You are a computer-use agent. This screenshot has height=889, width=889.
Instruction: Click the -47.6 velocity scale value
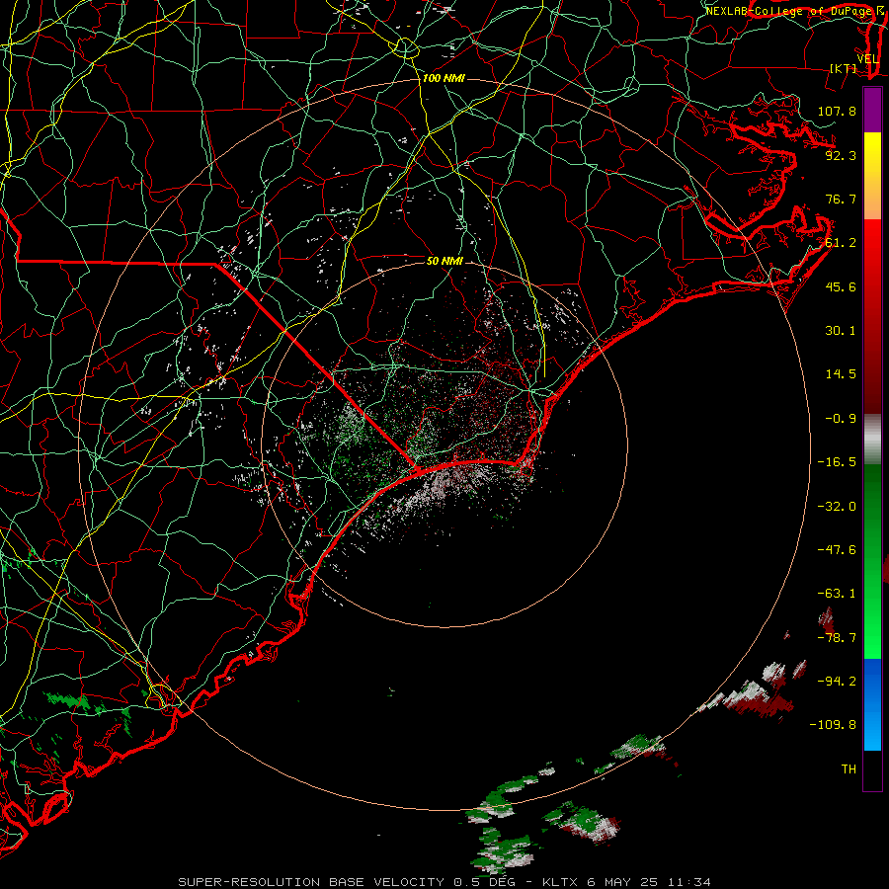pos(837,550)
